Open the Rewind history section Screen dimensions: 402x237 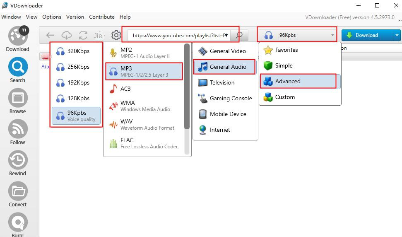pyautogui.click(x=18, y=163)
